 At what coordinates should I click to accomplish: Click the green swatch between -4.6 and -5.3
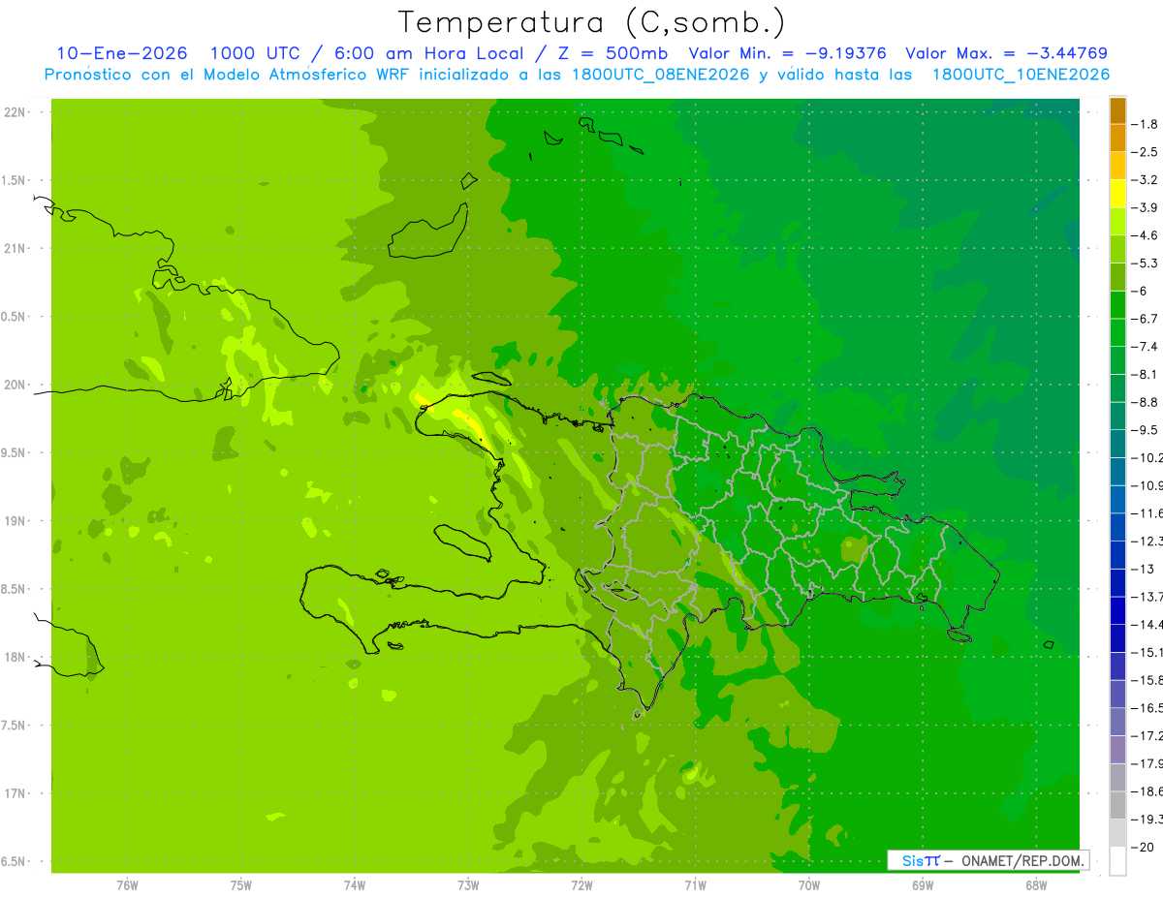coord(1117,249)
